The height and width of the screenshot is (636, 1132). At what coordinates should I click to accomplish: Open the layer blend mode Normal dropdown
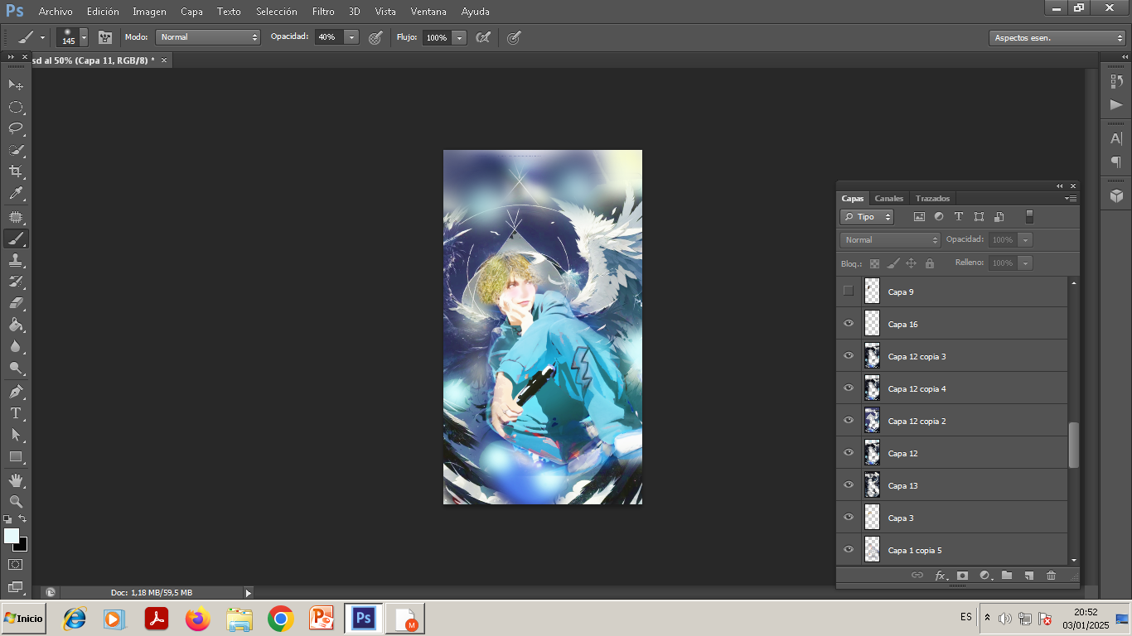tap(890, 240)
